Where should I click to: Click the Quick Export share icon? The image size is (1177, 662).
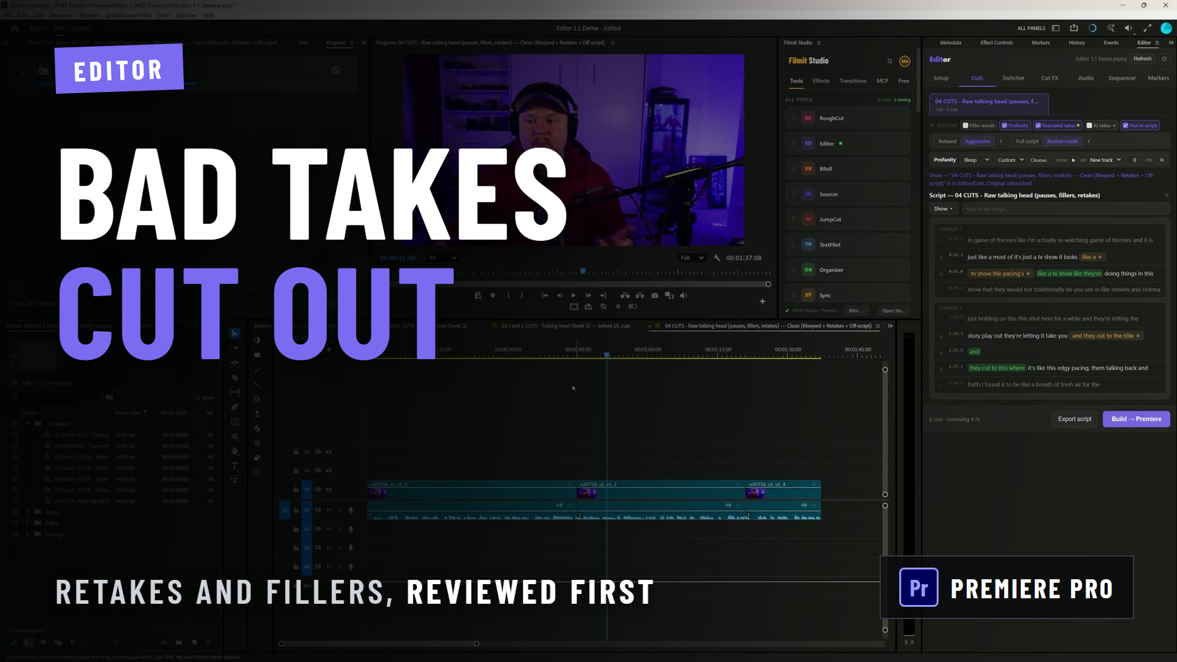(1074, 28)
